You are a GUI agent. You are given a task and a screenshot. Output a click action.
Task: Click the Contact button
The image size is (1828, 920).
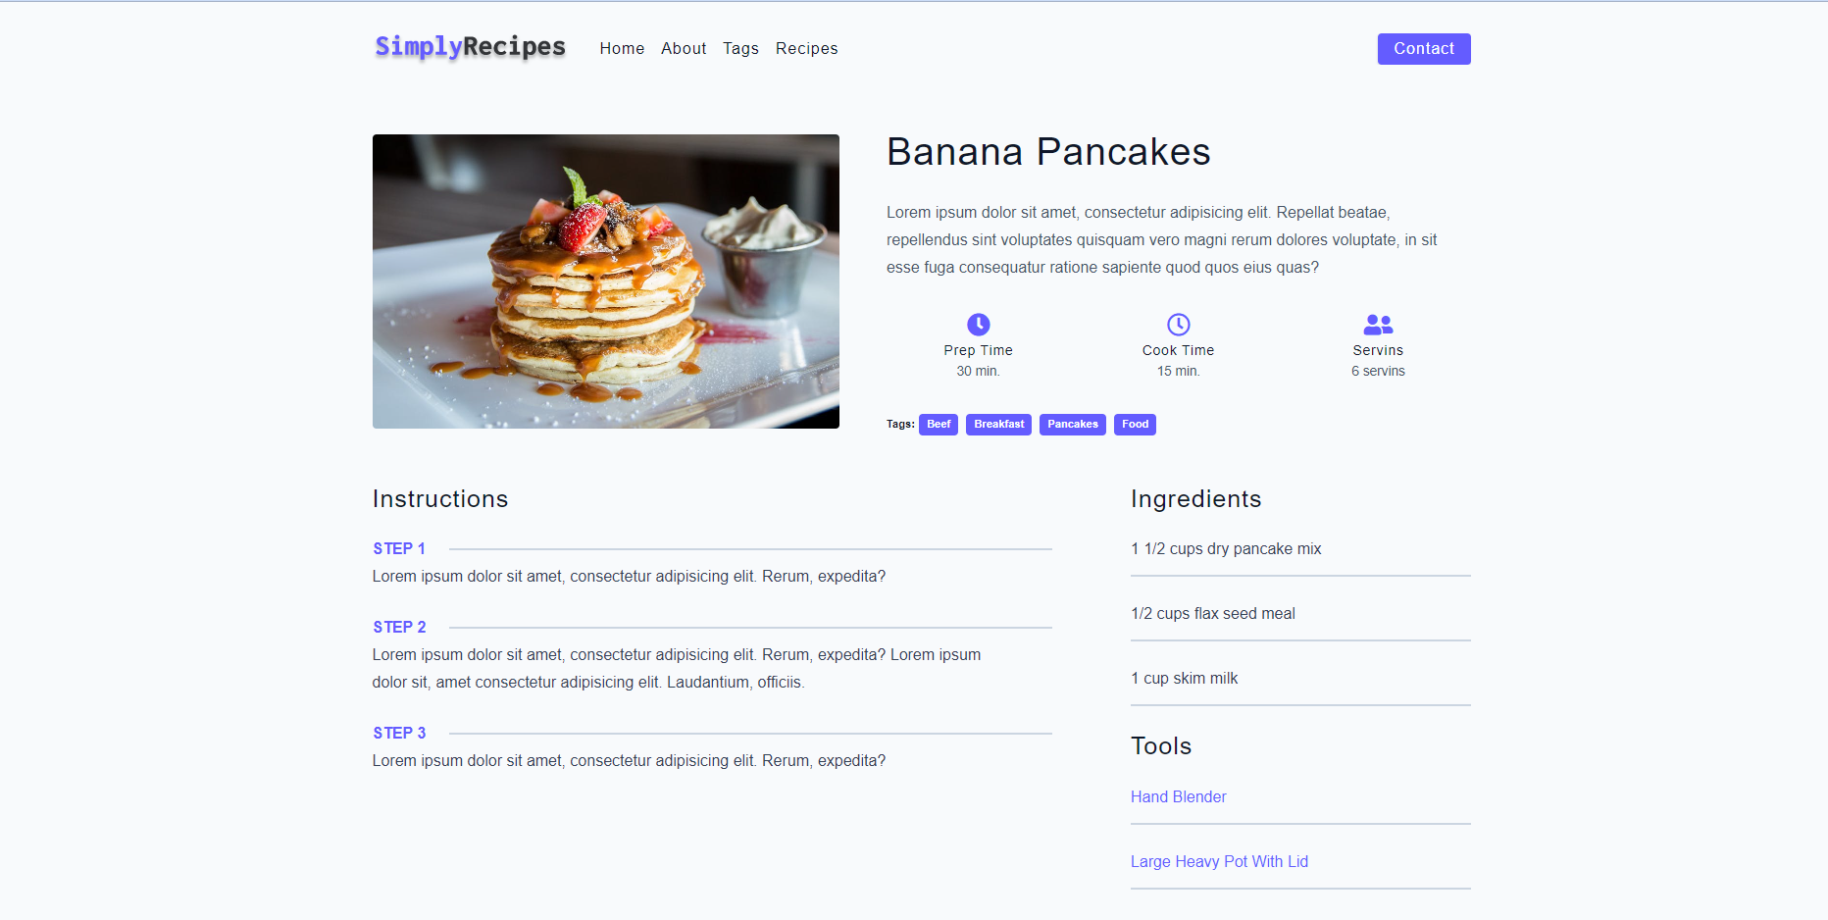(1423, 48)
